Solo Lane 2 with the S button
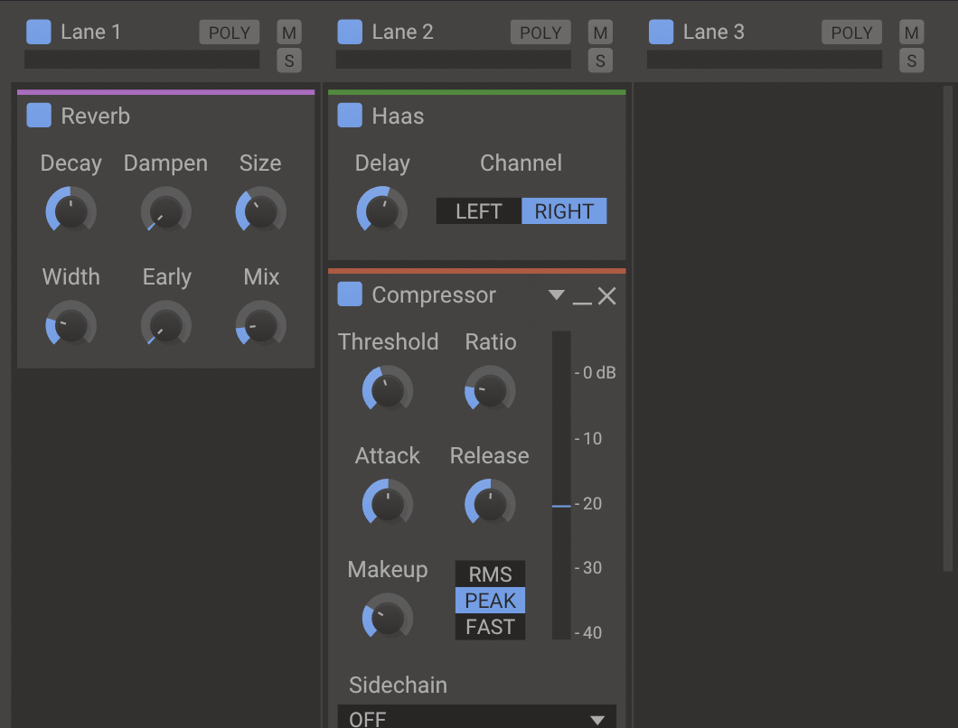 [601, 61]
